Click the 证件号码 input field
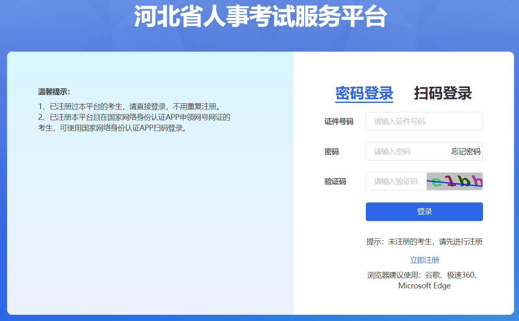 click(x=424, y=121)
